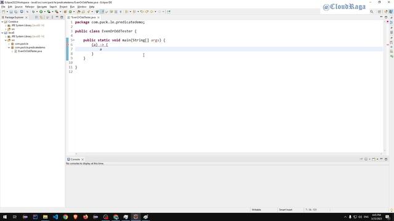Maximize the Console view

point(386,159)
